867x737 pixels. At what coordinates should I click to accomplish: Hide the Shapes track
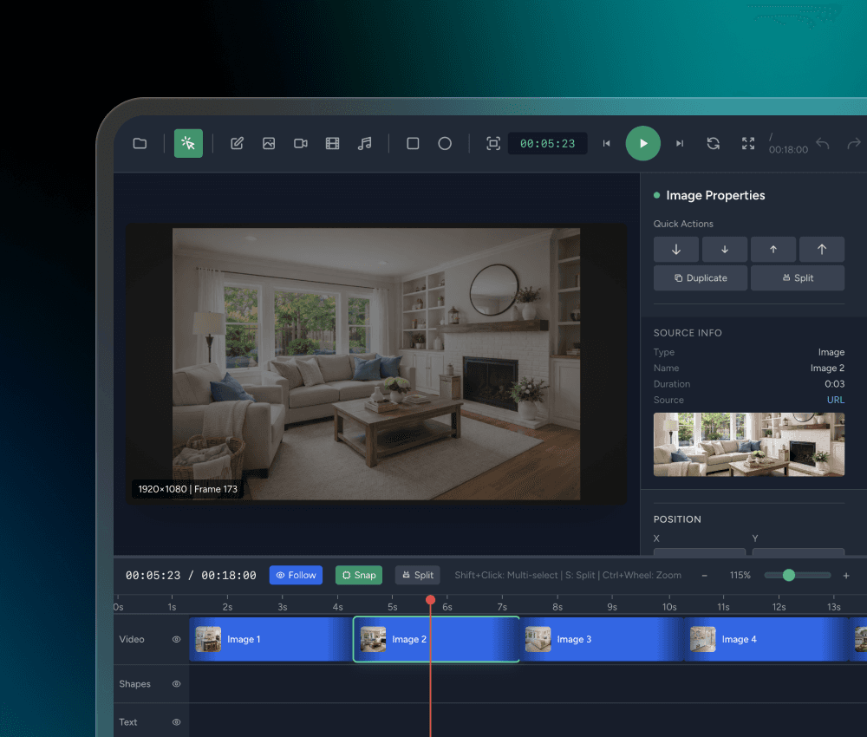tap(176, 684)
